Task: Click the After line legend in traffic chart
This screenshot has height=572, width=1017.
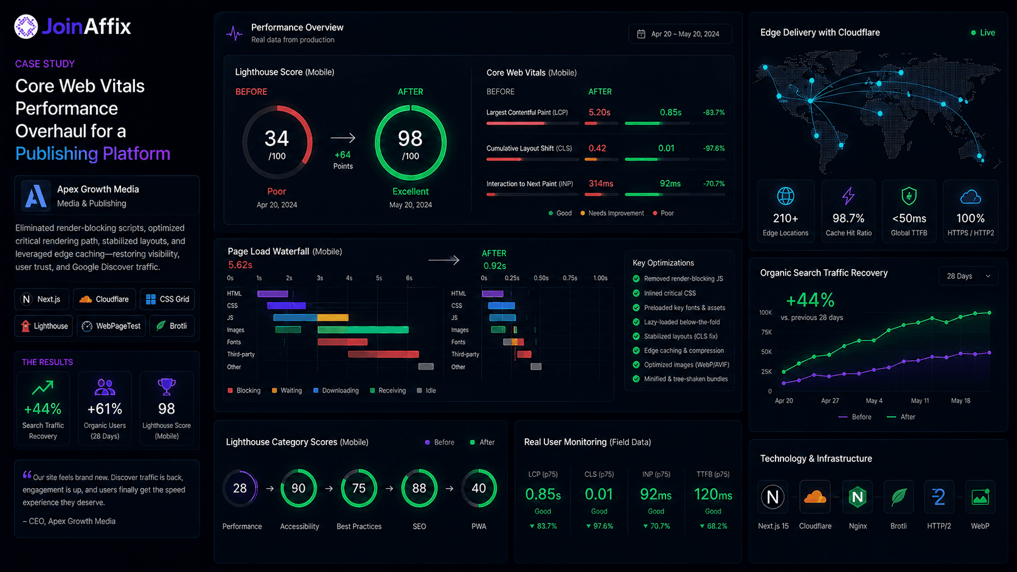Action: [901, 417]
